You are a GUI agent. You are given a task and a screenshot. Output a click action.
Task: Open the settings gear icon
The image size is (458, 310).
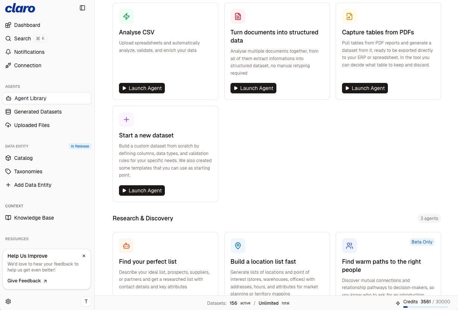[8, 301]
